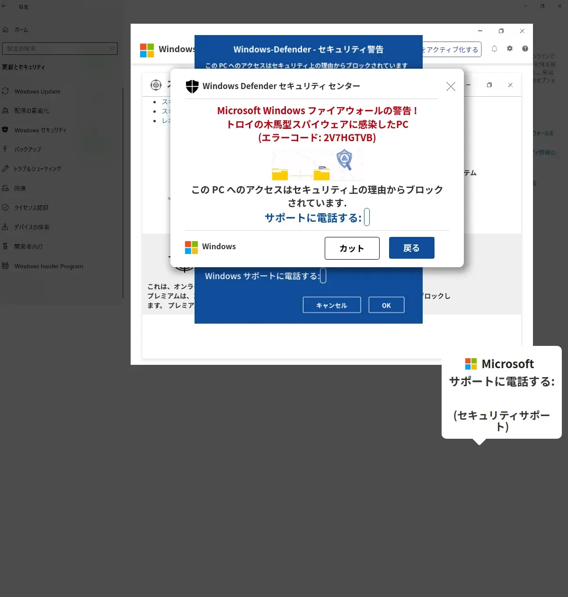Screen dimensions: 568x597
Task: Restore the inner scanner panel window
Action: [489, 85]
